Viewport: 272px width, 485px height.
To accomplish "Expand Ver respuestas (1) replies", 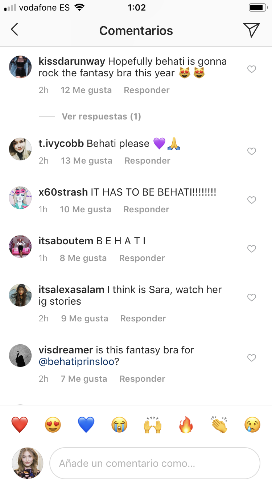I will coord(101,117).
